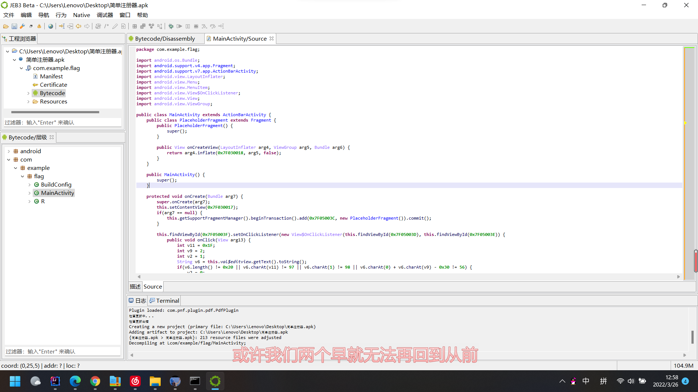Expand the Resources folder node

tap(28, 102)
